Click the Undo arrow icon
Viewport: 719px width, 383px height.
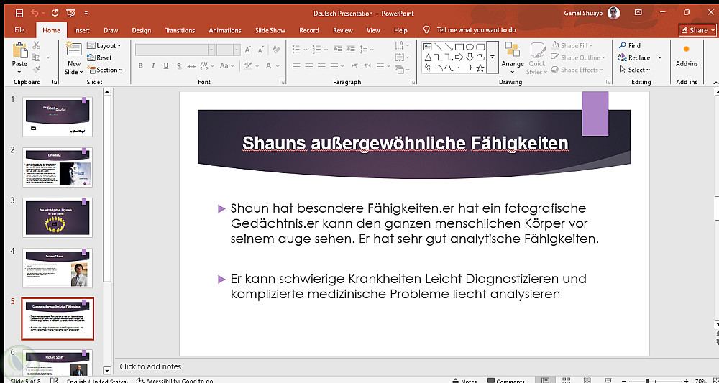coord(35,13)
